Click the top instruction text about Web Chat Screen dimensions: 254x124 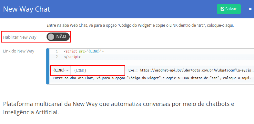click(x=140, y=25)
